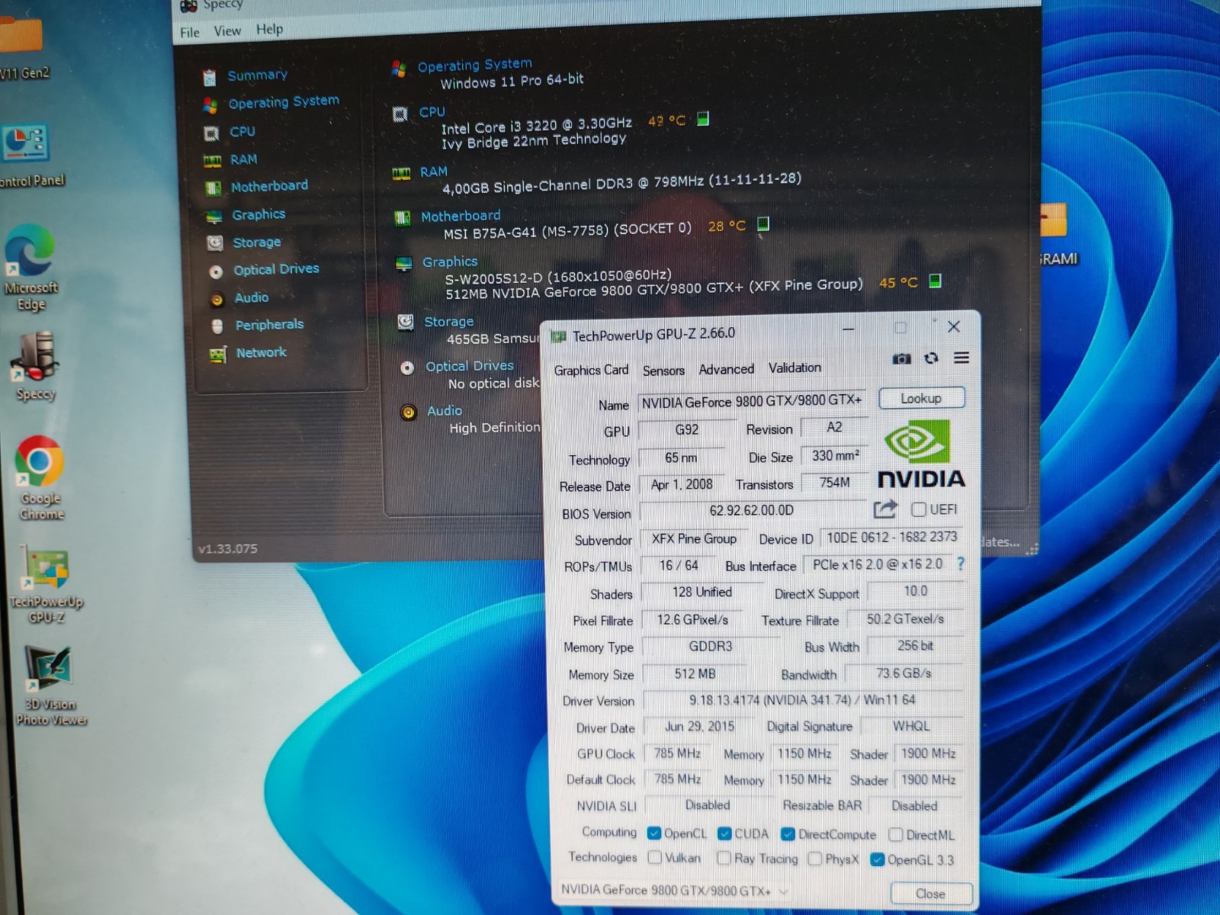Image resolution: width=1220 pixels, height=915 pixels.
Task: Take GPU-Z screenshot with camera icon
Action: click(x=901, y=358)
